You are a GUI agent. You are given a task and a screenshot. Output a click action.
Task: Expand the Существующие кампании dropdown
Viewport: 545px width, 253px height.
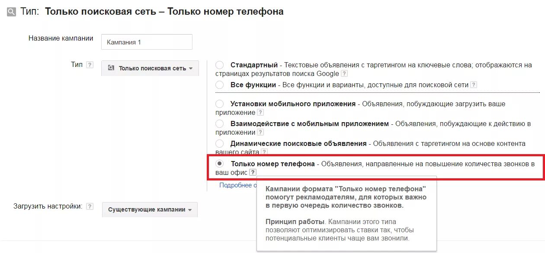click(150, 210)
